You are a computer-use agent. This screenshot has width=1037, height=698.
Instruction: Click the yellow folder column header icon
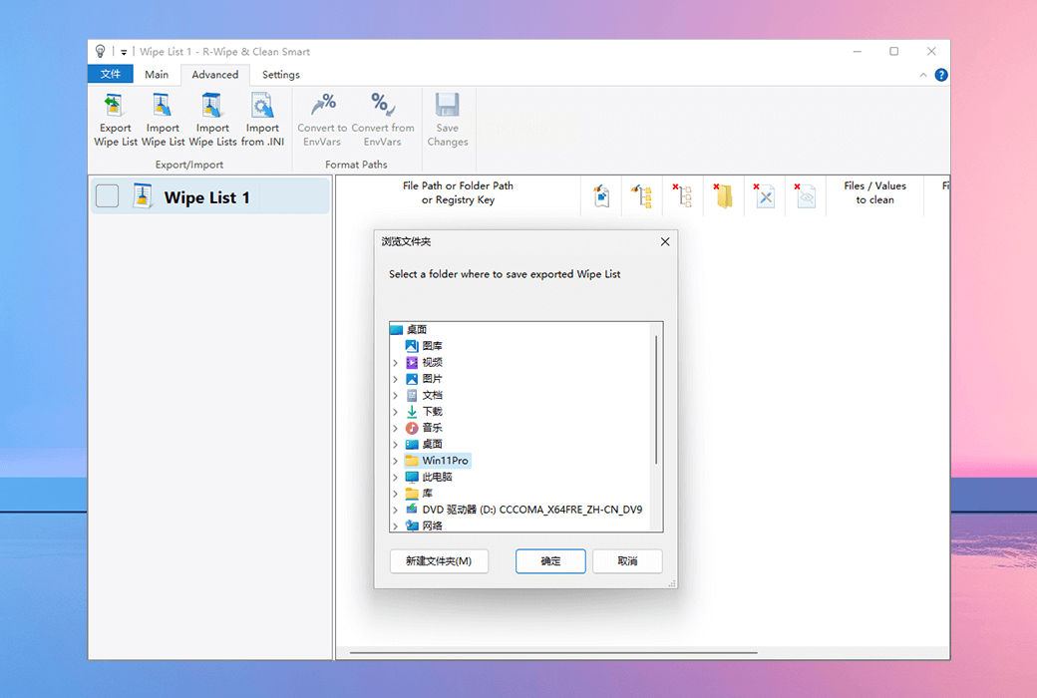point(725,196)
